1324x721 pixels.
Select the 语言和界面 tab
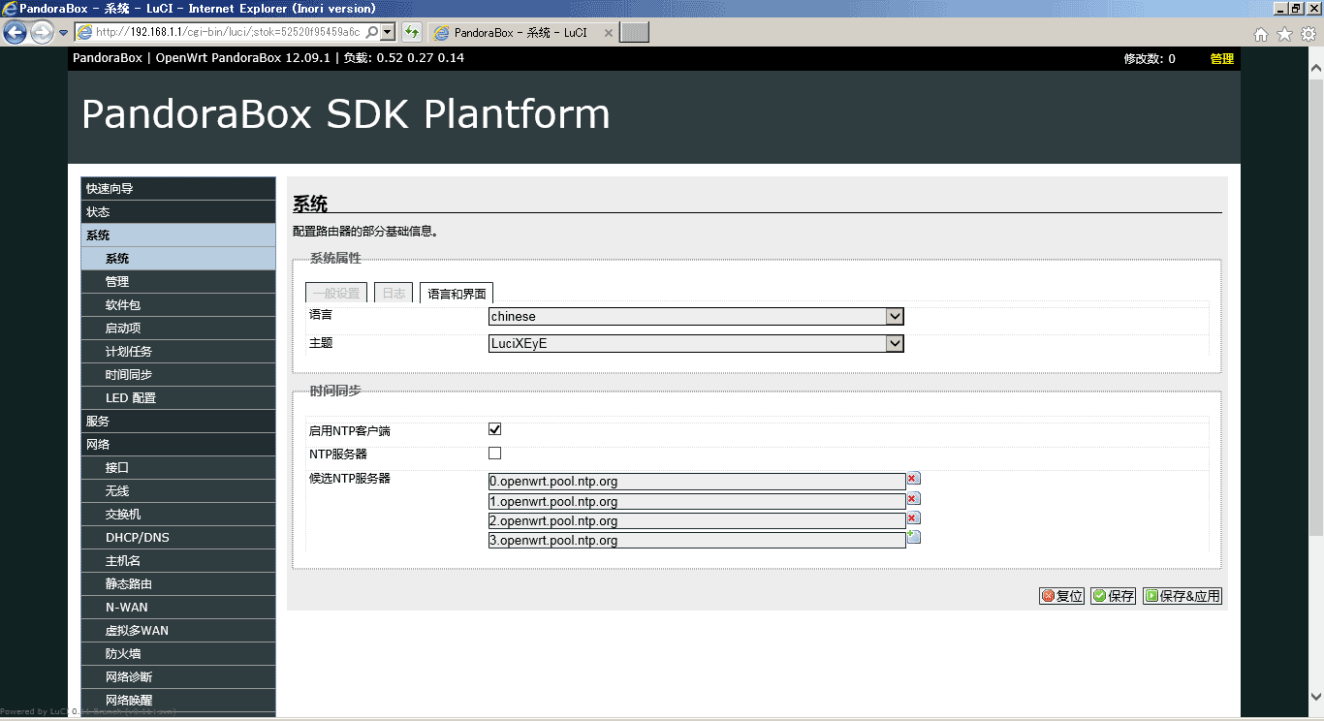click(457, 294)
